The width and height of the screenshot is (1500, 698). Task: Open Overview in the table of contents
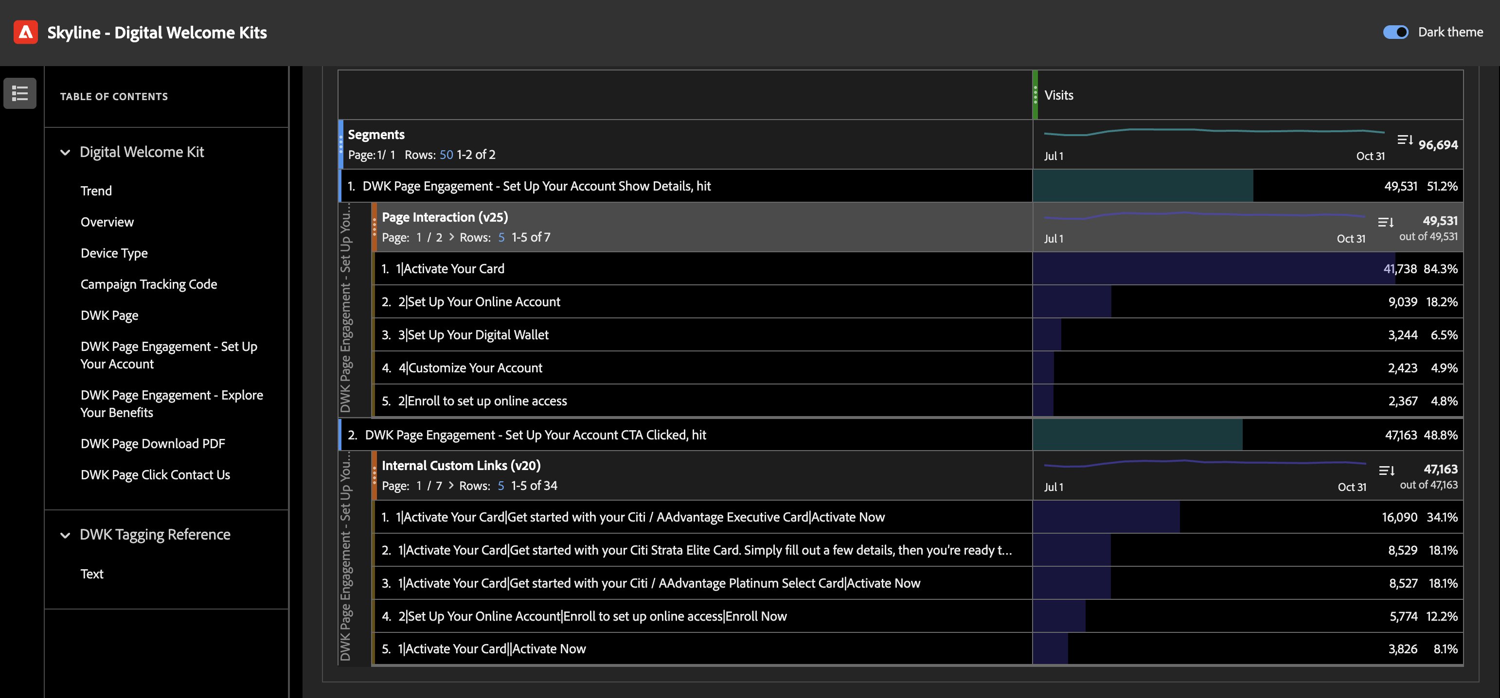tap(107, 222)
